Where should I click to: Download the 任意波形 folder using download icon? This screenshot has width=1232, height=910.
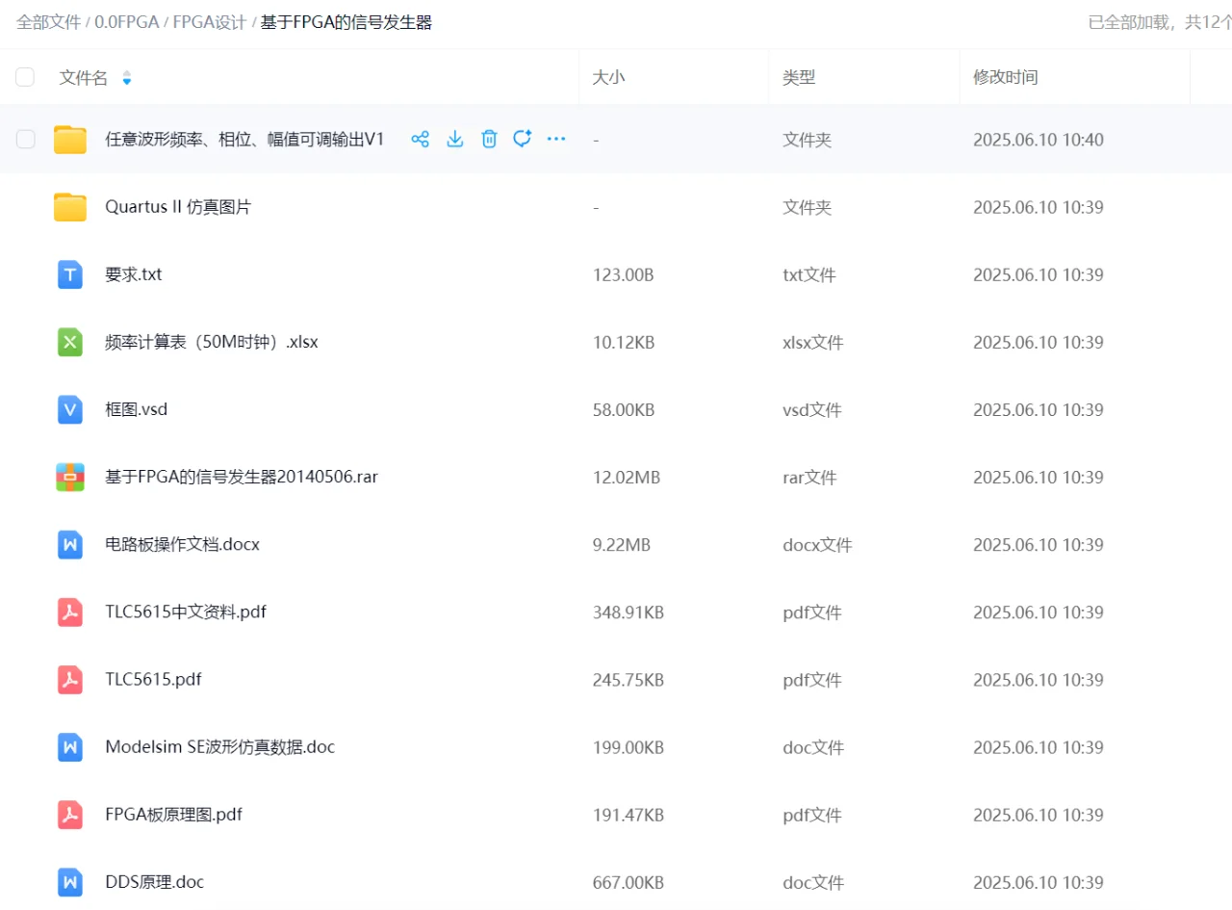point(454,139)
